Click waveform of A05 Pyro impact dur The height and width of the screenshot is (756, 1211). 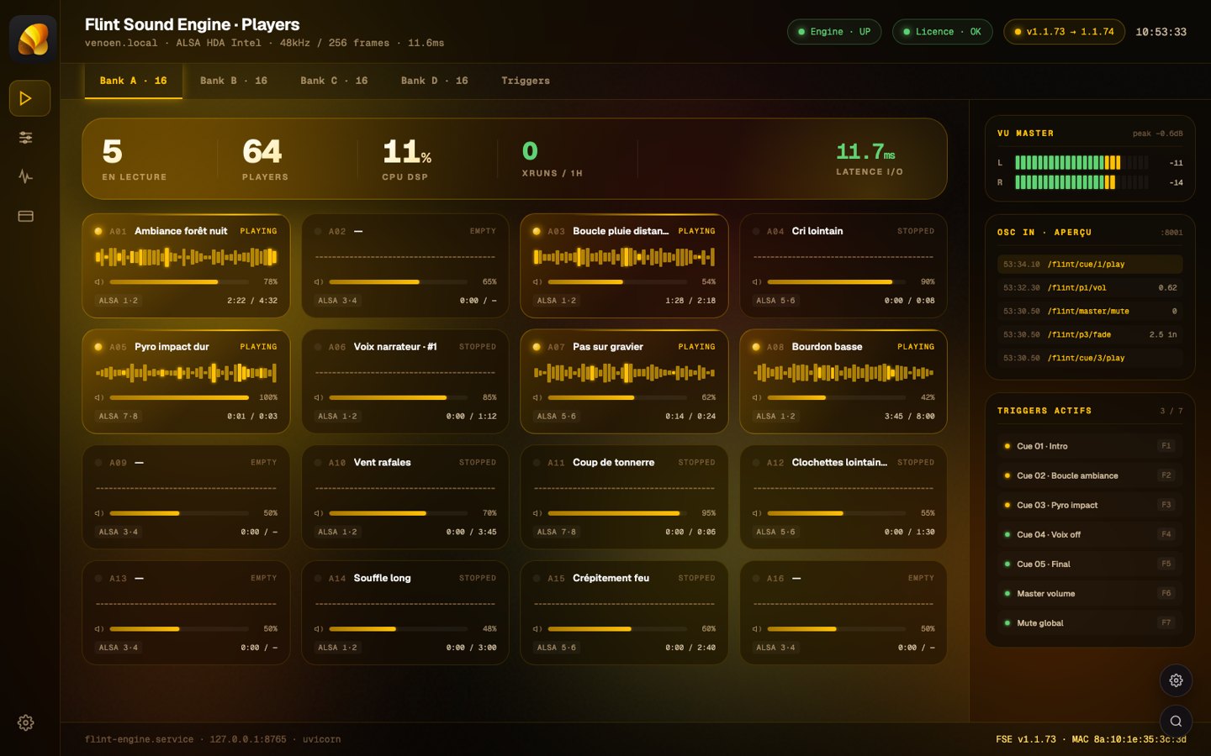(x=186, y=372)
